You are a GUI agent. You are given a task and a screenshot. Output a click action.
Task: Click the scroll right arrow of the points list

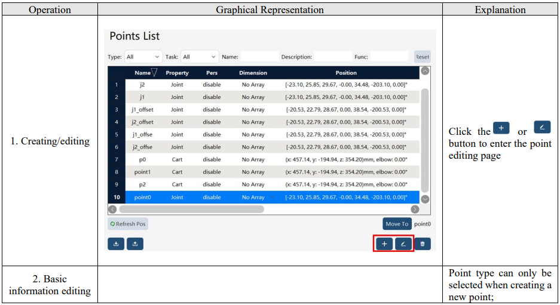(415, 209)
